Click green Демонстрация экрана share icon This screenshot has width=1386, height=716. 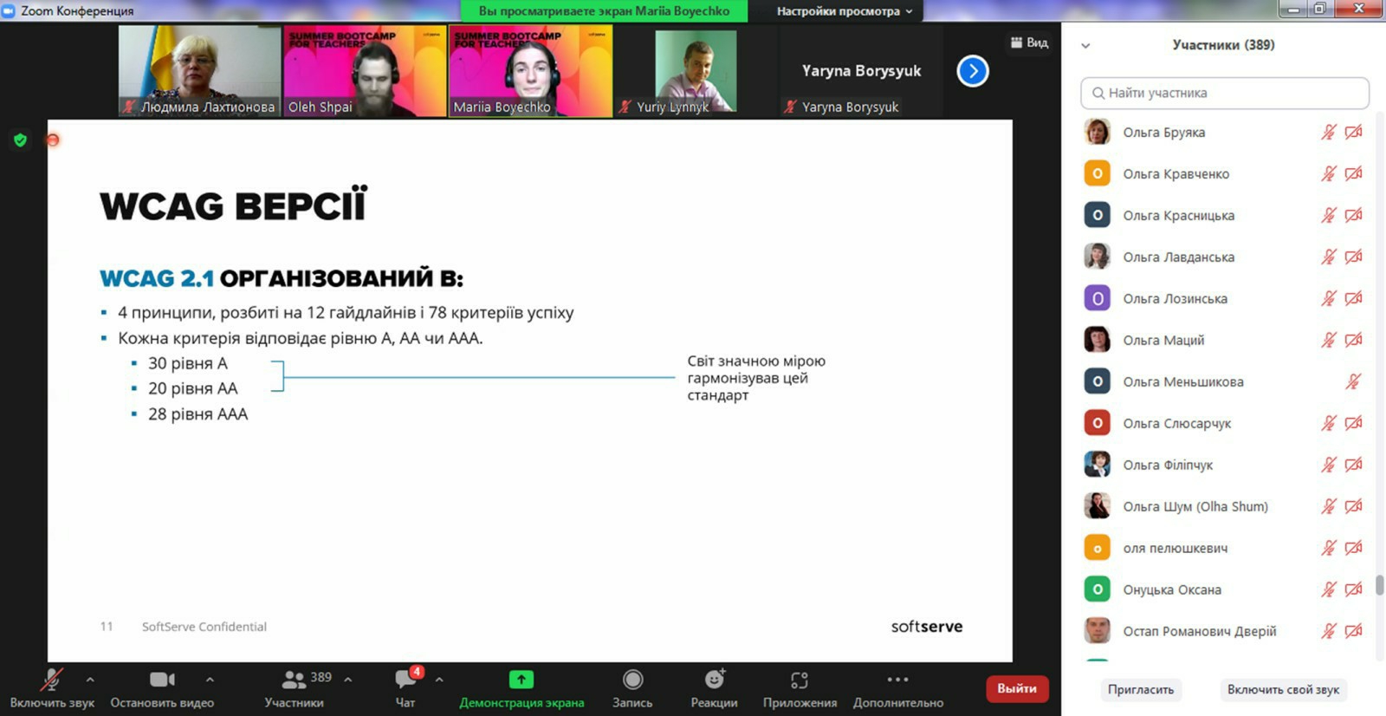[521, 680]
